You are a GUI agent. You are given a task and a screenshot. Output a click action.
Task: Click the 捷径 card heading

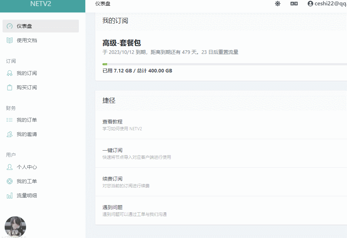[x=109, y=100]
